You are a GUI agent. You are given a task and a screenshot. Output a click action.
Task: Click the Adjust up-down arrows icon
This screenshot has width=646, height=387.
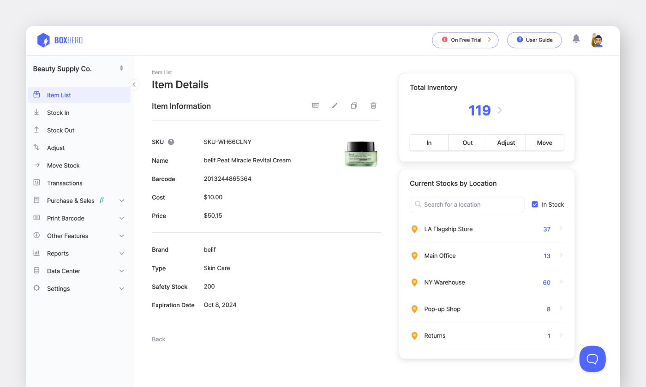tap(36, 148)
